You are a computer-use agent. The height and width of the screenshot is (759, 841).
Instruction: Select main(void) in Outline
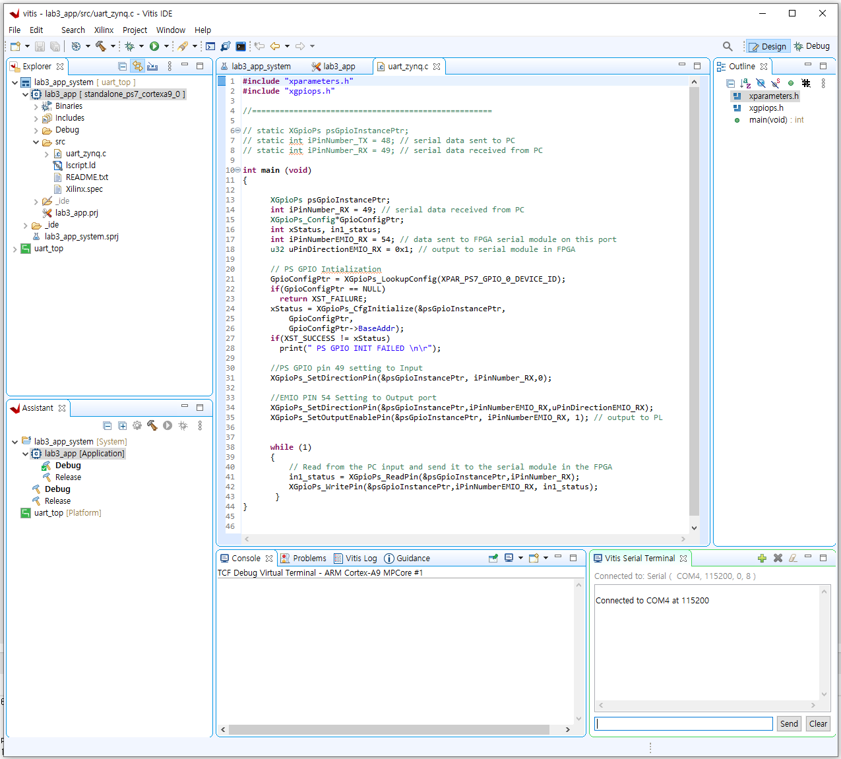coord(768,120)
